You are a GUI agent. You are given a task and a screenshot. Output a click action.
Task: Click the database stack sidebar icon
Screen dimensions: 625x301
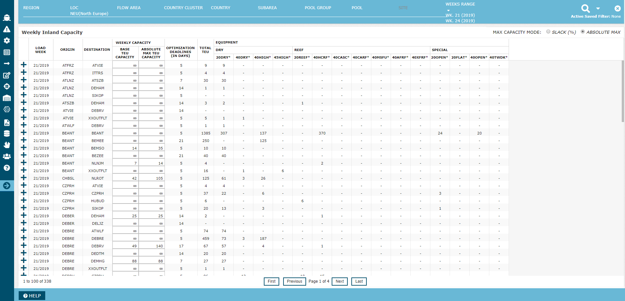point(7,133)
